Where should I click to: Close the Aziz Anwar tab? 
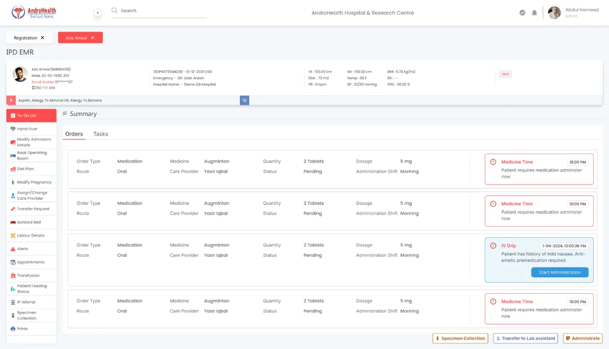(x=93, y=38)
